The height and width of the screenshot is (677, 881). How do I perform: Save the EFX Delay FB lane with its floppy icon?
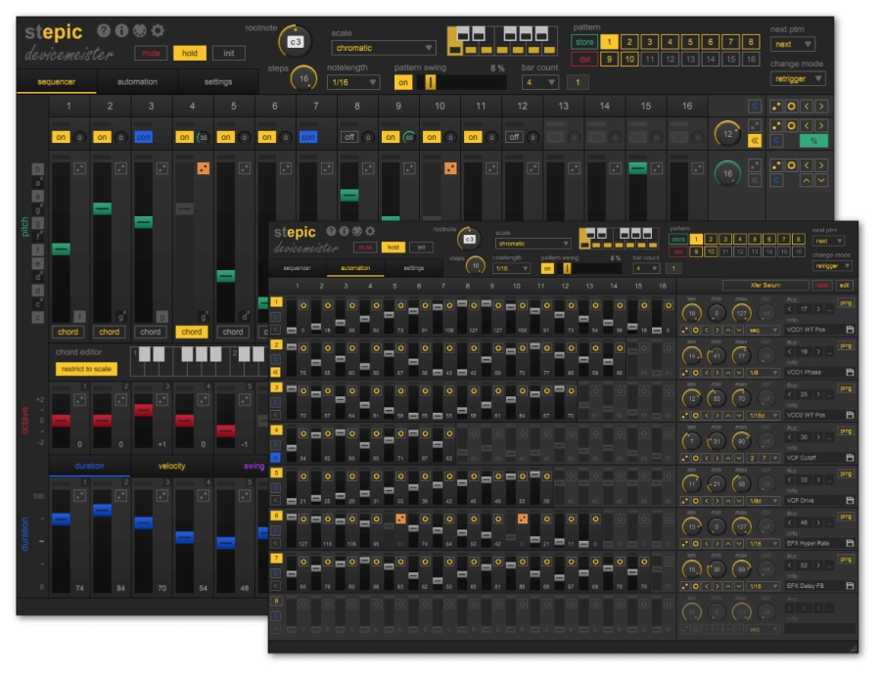tap(850, 585)
